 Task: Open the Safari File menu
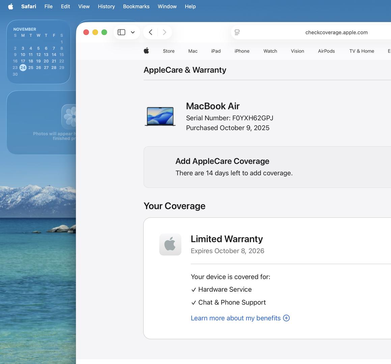pos(48,6)
